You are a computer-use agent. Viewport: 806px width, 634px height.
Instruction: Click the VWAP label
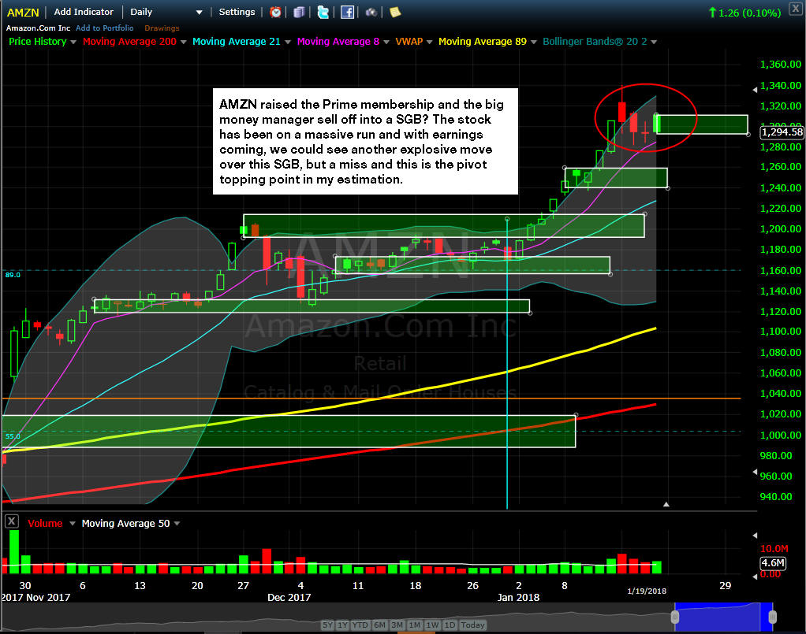click(x=409, y=42)
